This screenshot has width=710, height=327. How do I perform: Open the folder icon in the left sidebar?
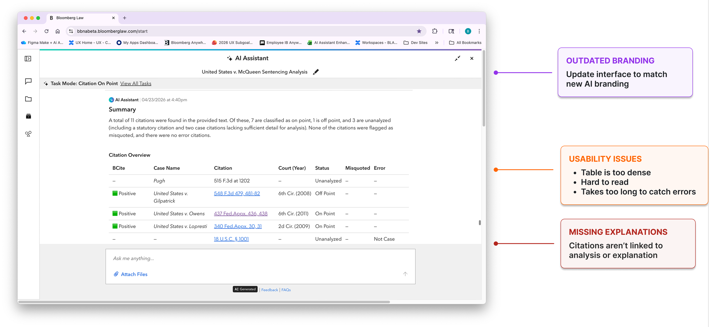pyautogui.click(x=28, y=99)
